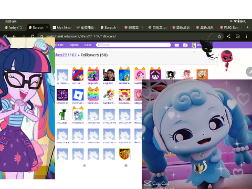Open the follower with the man's photo avatar
Screen dimensions: 252x189
click(109, 75)
